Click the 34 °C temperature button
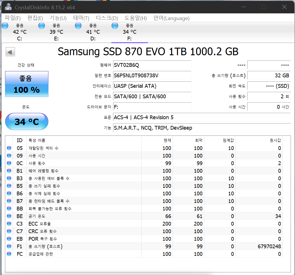 [x=27, y=122]
